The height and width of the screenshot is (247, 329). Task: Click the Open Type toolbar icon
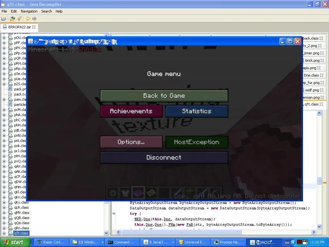click(x=13, y=19)
